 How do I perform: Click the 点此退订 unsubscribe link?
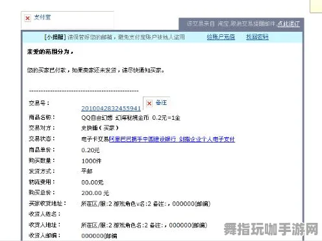click(289, 23)
